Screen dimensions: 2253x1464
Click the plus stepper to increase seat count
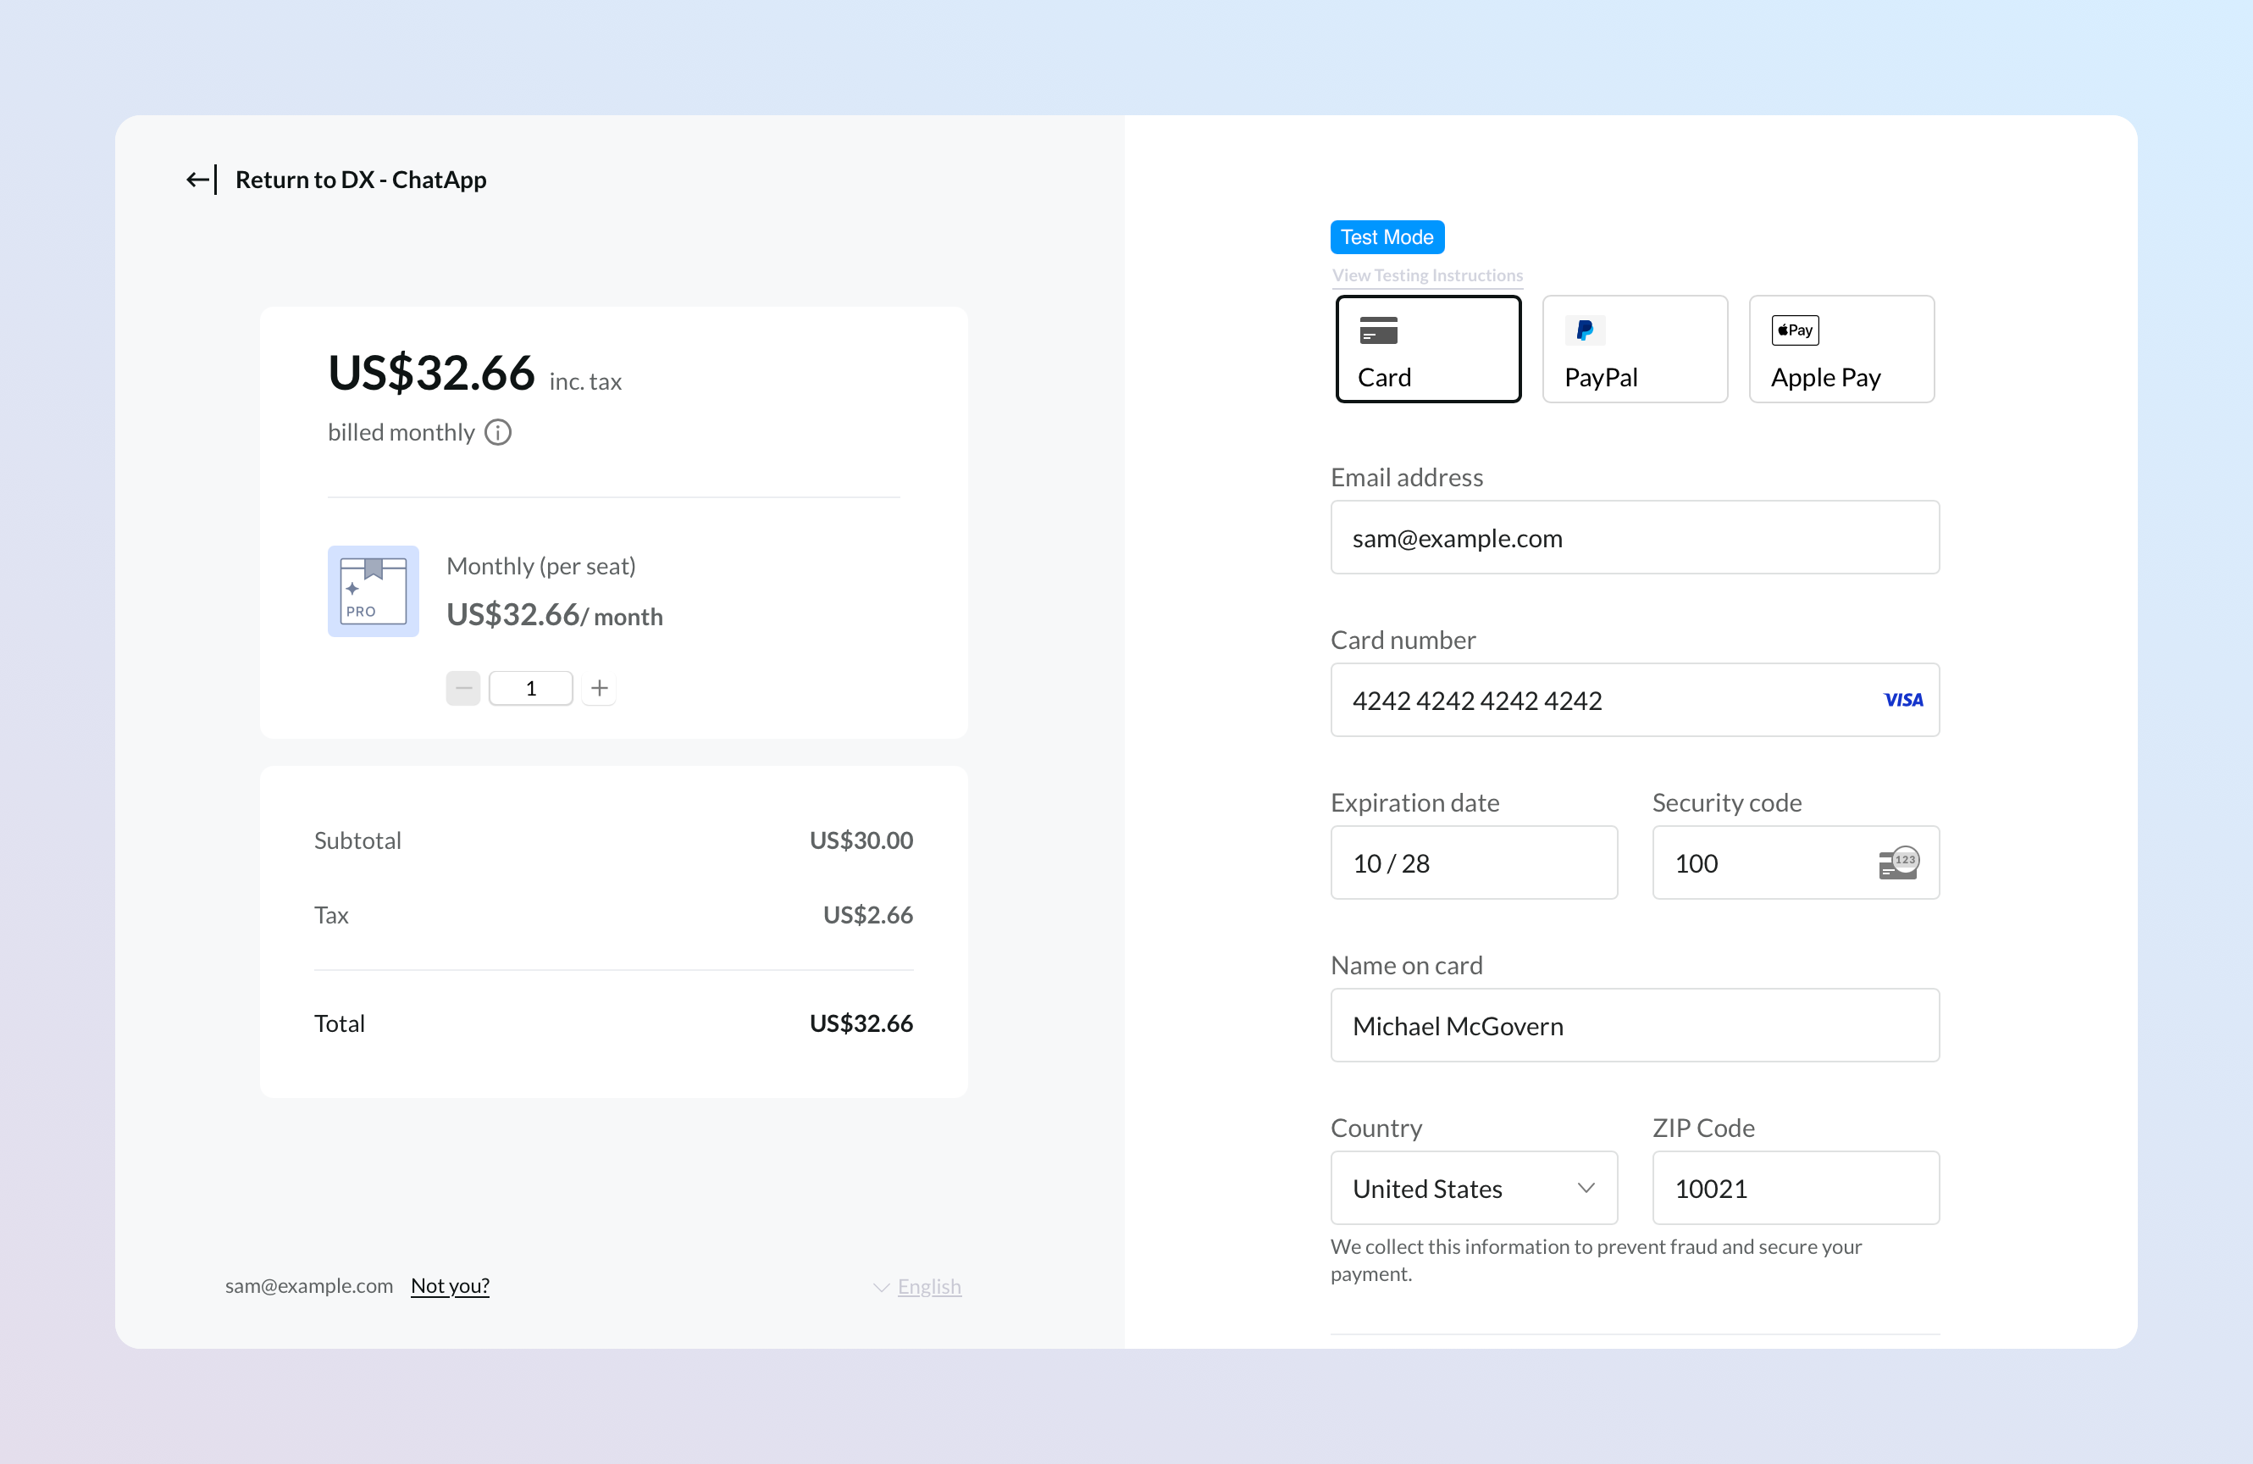click(x=600, y=687)
